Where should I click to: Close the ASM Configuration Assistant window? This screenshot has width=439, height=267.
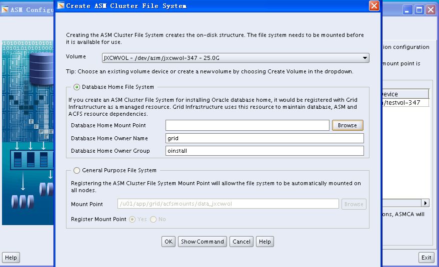click(431, 10)
